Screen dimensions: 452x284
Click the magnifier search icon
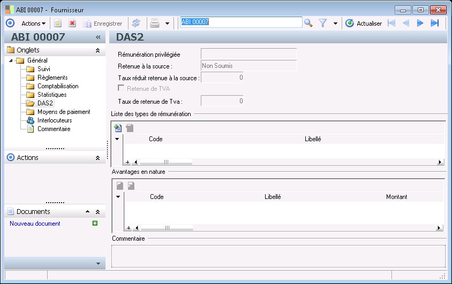308,23
